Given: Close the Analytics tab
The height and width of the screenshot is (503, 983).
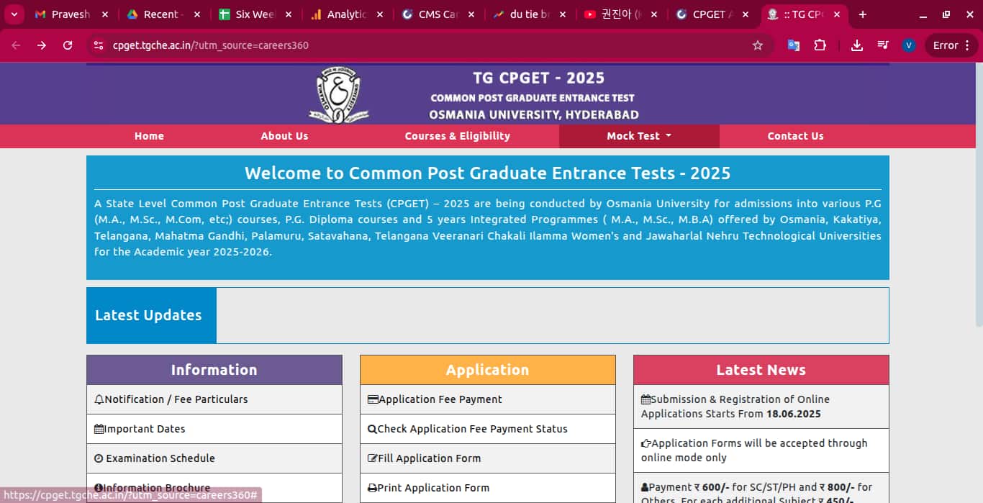Looking at the screenshot, I should coord(380,14).
